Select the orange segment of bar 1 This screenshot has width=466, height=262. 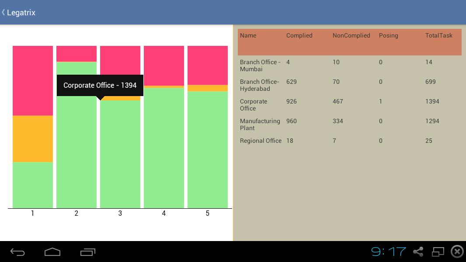pyautogui.click(x=33, y=139)
